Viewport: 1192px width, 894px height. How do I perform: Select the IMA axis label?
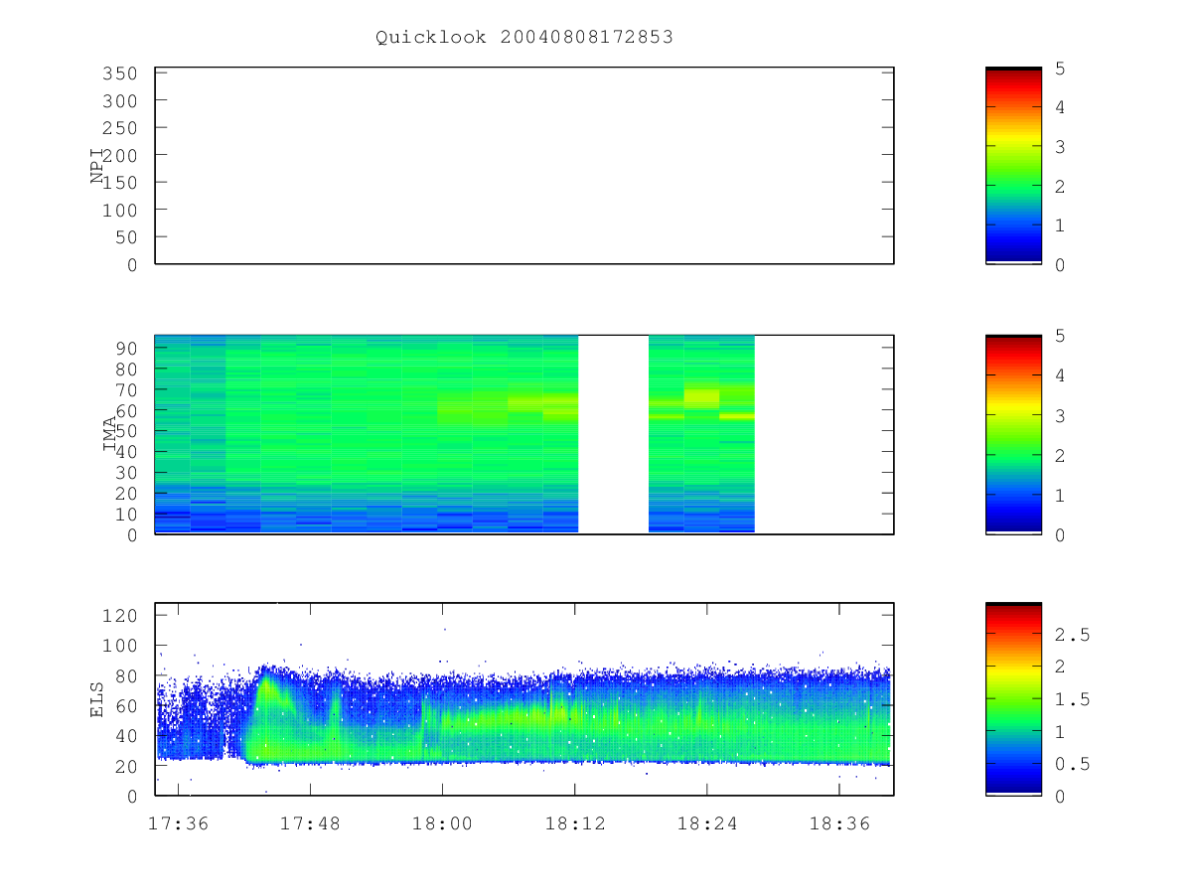coord(109,434)
